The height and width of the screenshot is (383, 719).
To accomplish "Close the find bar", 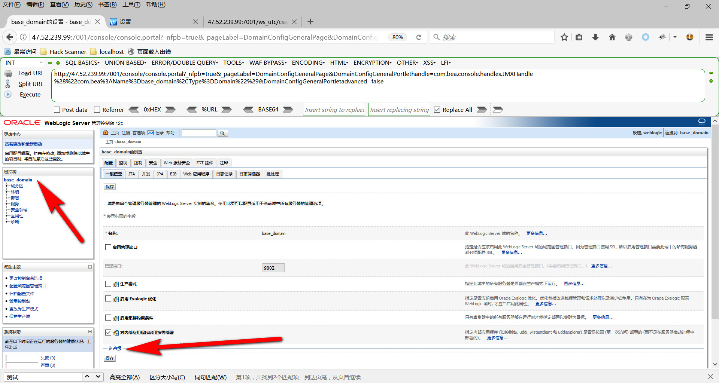I will 710,377.
